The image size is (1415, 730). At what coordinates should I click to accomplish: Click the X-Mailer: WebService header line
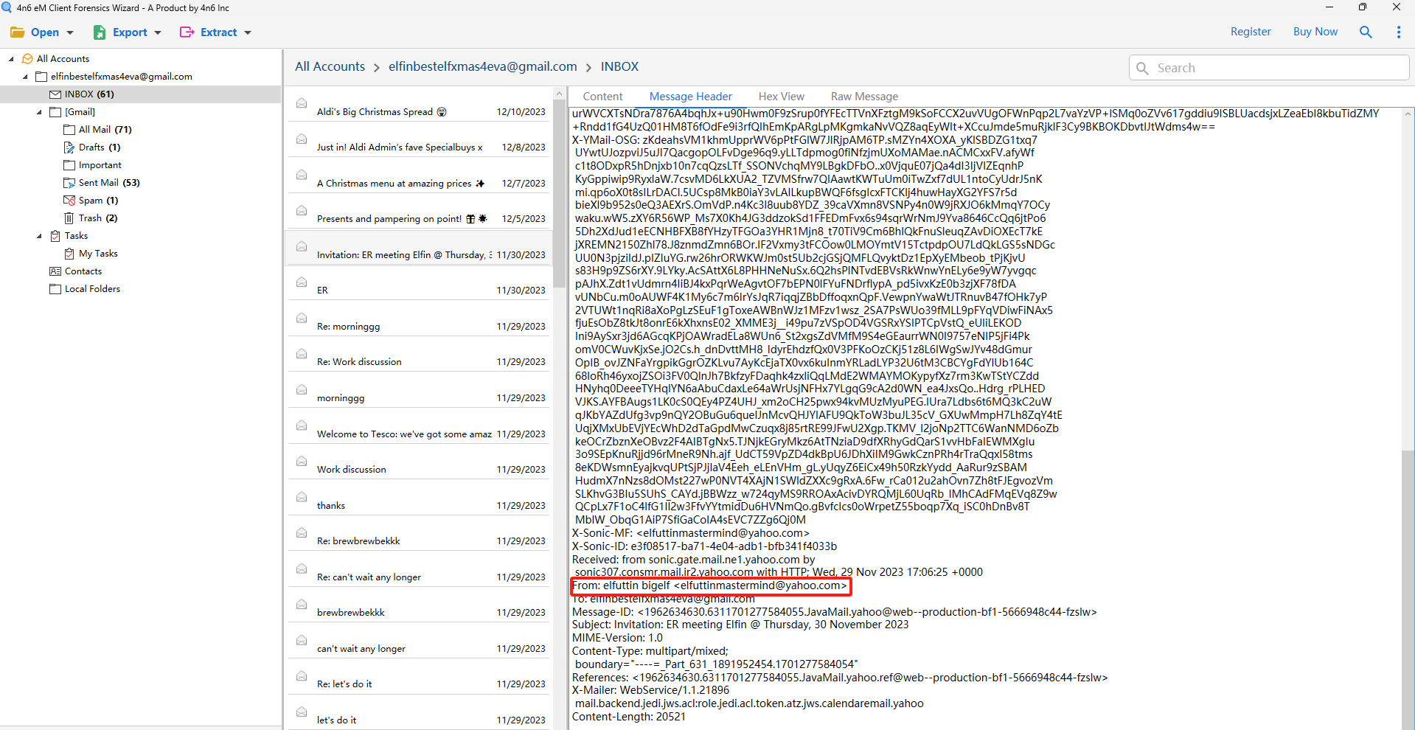point(650,690)
